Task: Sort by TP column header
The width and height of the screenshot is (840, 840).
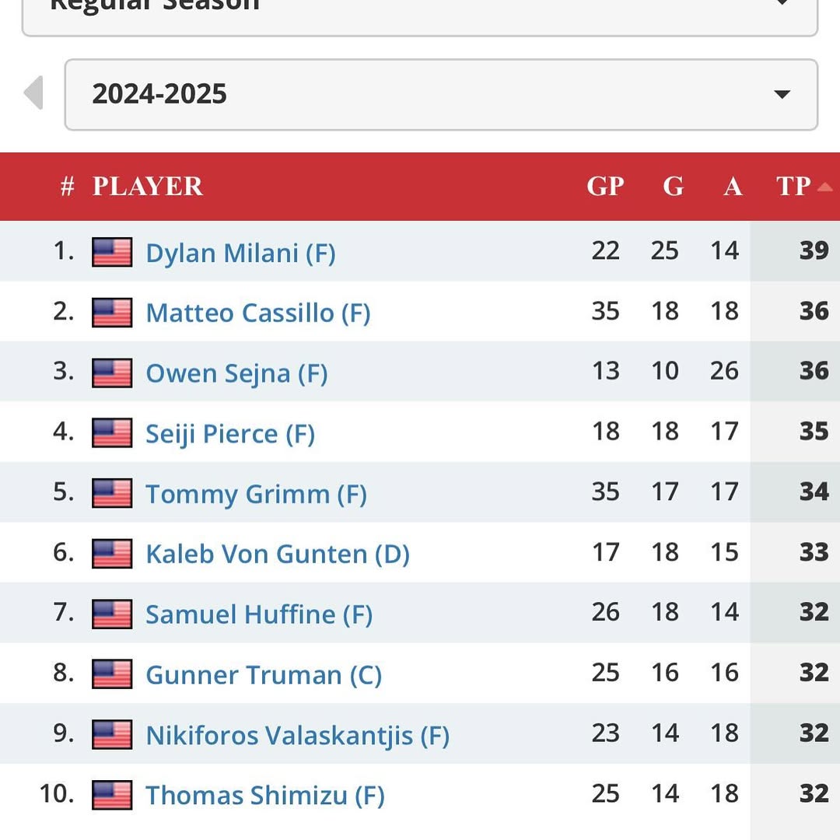Action: click(794, 187)
